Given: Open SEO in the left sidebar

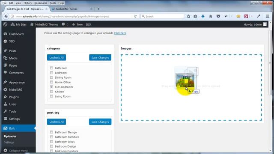Looking at the screenshot, I should tap(12, 41).
